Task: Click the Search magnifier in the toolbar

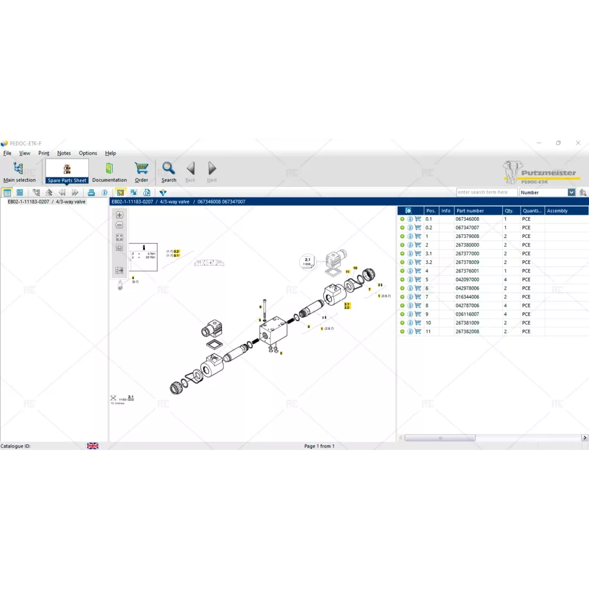Action: point(168,172)
